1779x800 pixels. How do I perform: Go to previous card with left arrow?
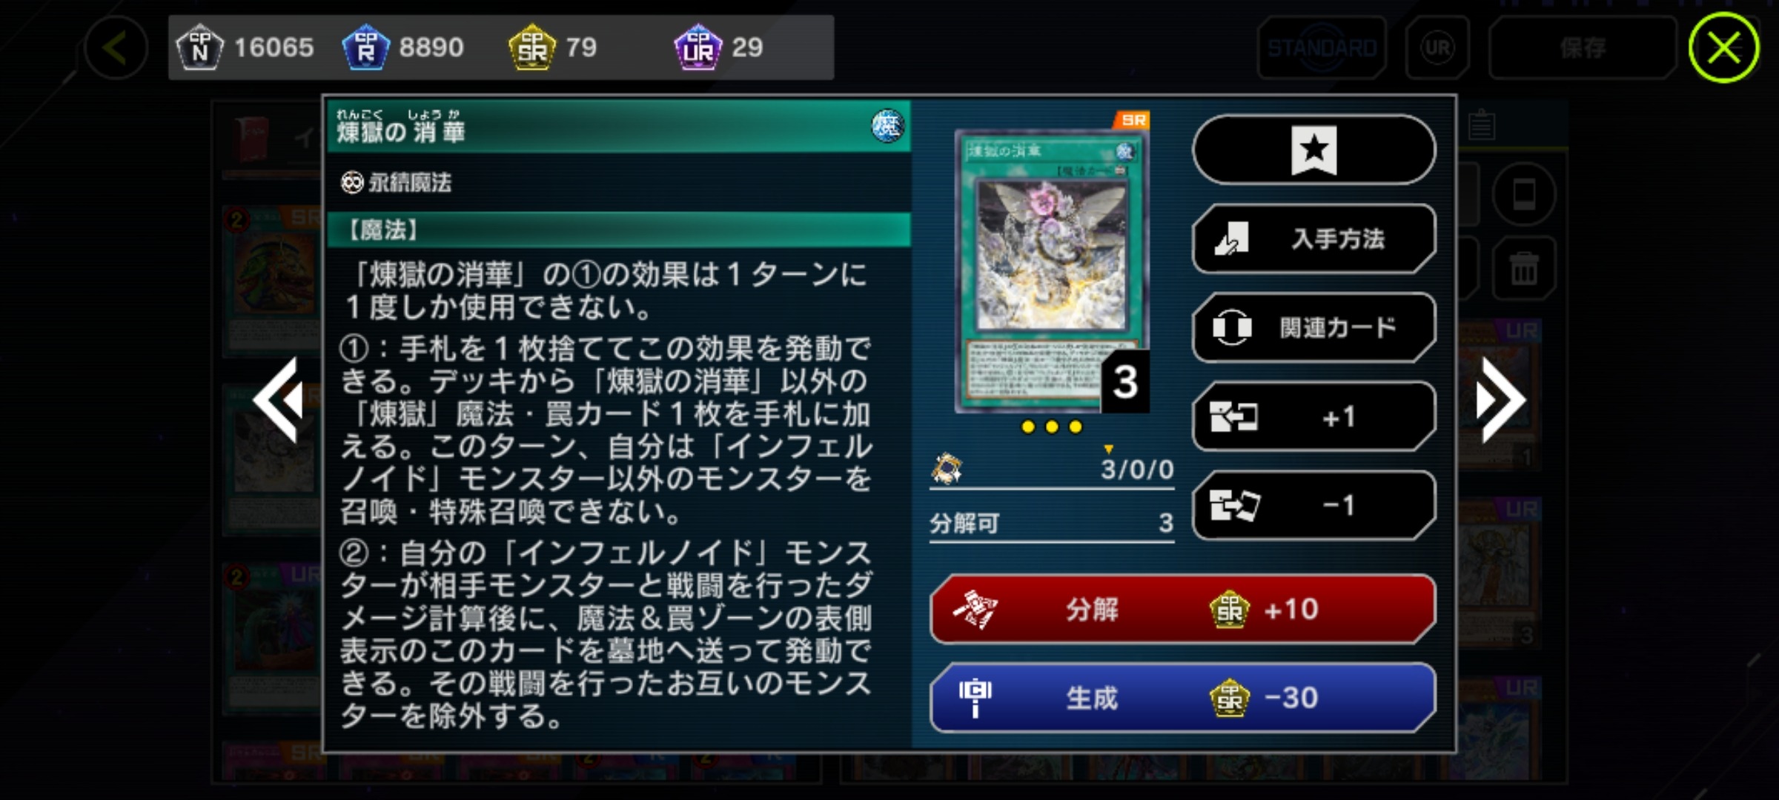pos(279,400)
